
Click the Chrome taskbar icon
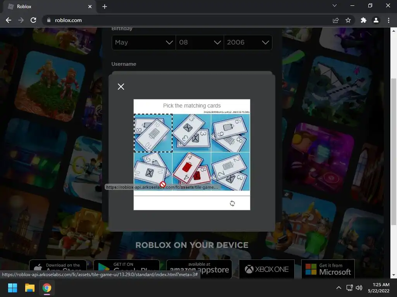click(47, 288)
